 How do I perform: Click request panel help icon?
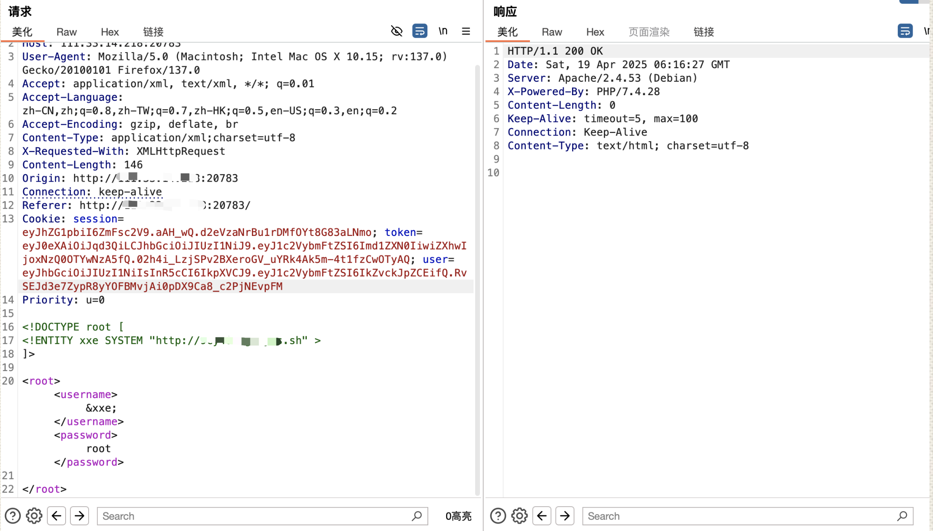pos(13,516)
